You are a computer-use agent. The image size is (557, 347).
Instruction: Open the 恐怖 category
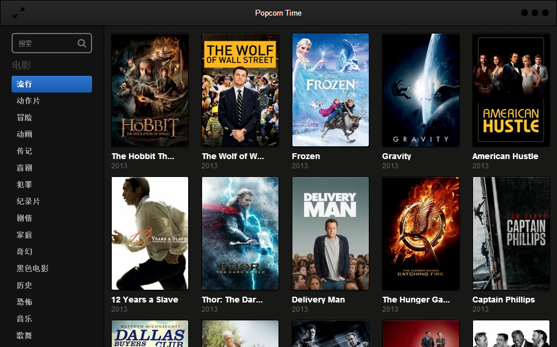pyautogui.click(x=24, y=301)
